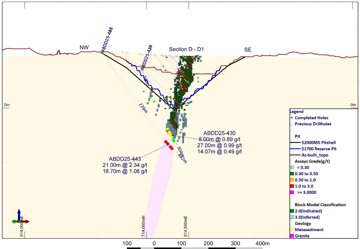
Task: Select the orange 0.50 to 1.0 swatch
Action: point(292,180)
